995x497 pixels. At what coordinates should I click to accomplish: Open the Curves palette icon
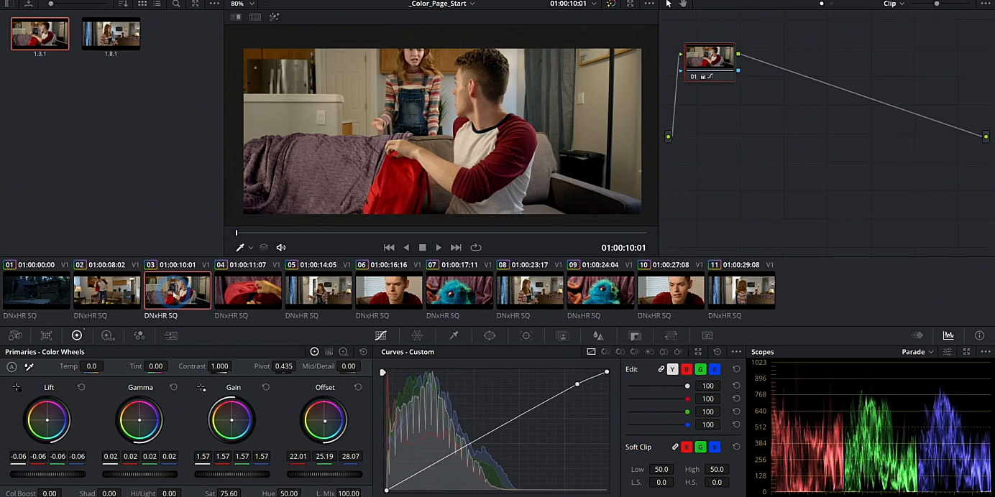coord(381,335)
